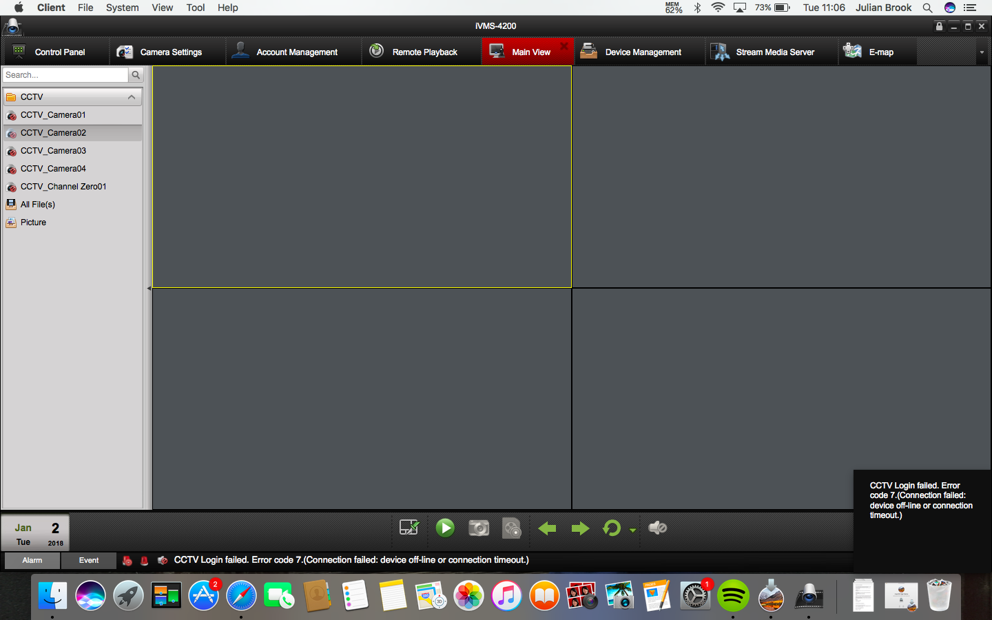Open the Tool menu
992x620 pixels.
[x=196, y=8]
